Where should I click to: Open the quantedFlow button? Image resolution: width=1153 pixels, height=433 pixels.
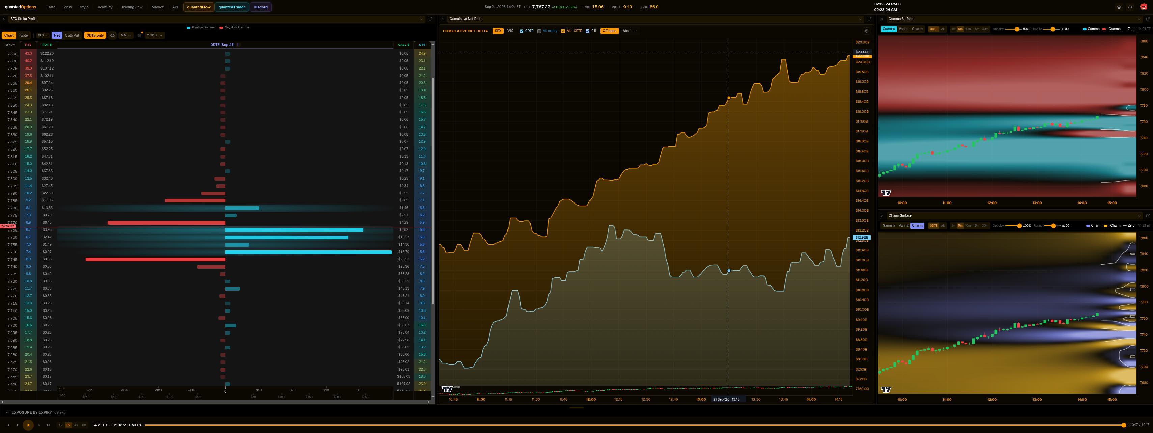pyautogui.click(x=199, y=7)
